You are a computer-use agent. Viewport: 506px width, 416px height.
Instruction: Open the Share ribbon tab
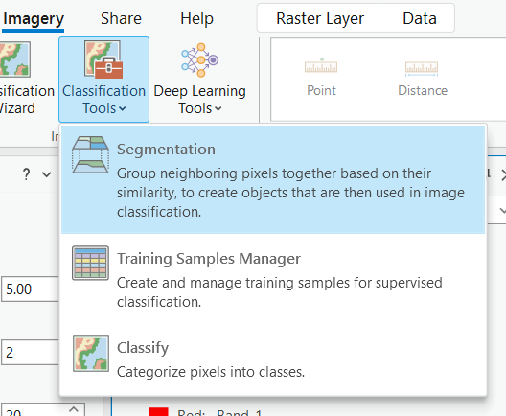pyautogui.click(x=121, y=18)
